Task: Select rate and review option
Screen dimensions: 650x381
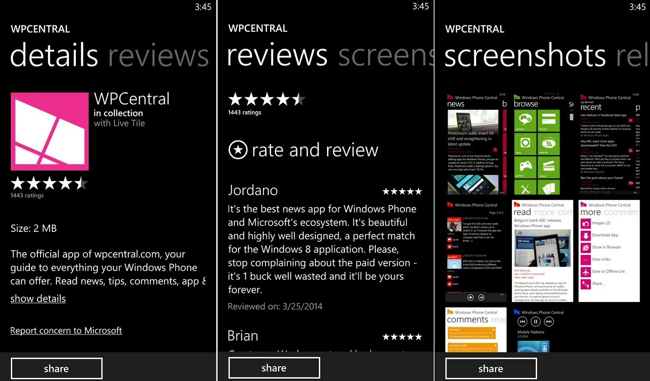Action: 303,150
